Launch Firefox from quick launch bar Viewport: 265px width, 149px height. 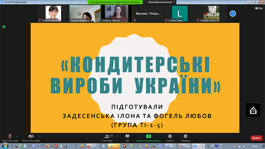point(47,146)
